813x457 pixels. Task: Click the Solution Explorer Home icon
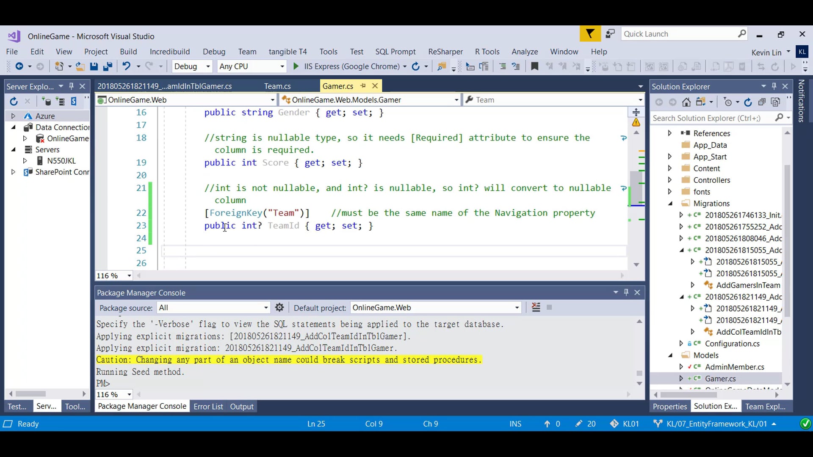click(686, 102)
